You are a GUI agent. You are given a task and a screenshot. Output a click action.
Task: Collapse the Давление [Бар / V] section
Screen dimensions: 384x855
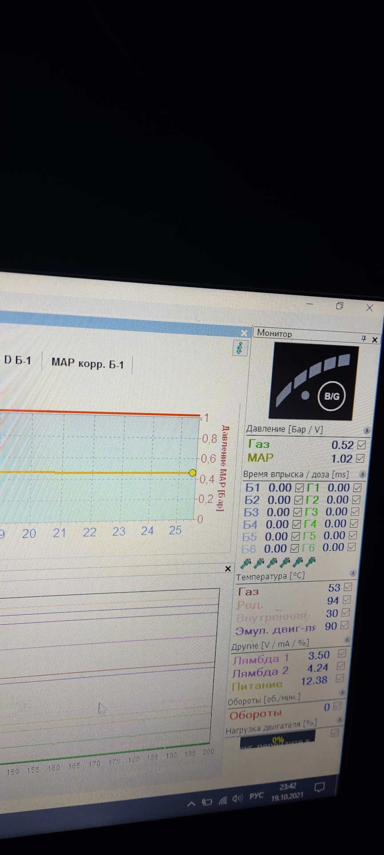(367, 431)
